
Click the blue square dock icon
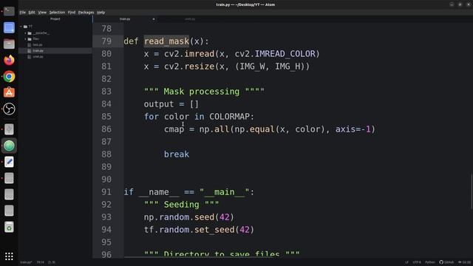point(9,28)
